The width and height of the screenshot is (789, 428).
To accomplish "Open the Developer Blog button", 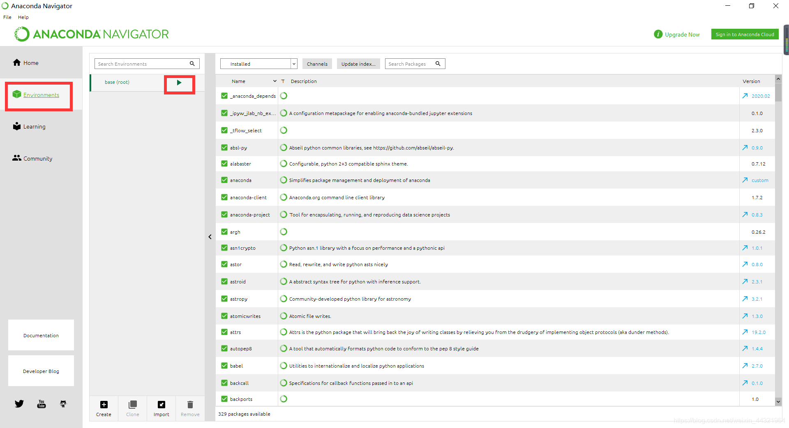I will pos(41,371).
